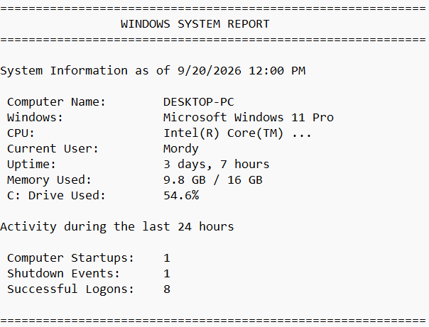Click the 'Shutdown Events:' label
Image resolution: width=429 pixels, height=327 pixels.
click(x=63, y=274)
